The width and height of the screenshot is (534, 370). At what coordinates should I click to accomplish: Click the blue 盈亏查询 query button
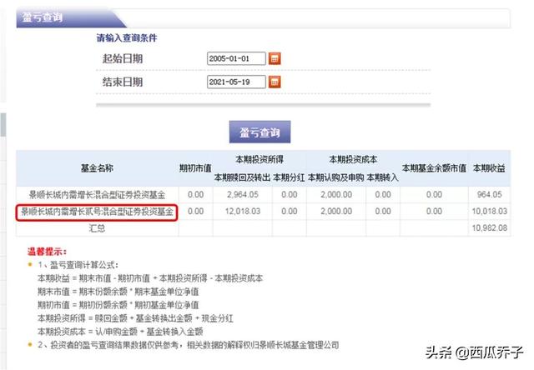pyautogui.click(x=259, y=132)
